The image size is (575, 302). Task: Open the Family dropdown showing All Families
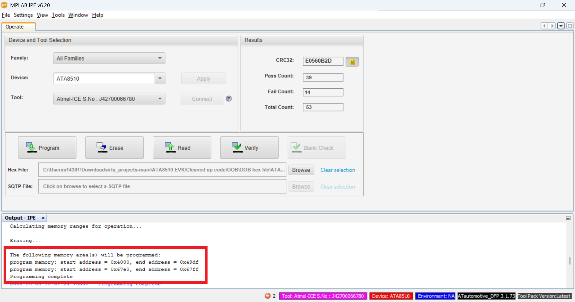(x=109, y=58)
